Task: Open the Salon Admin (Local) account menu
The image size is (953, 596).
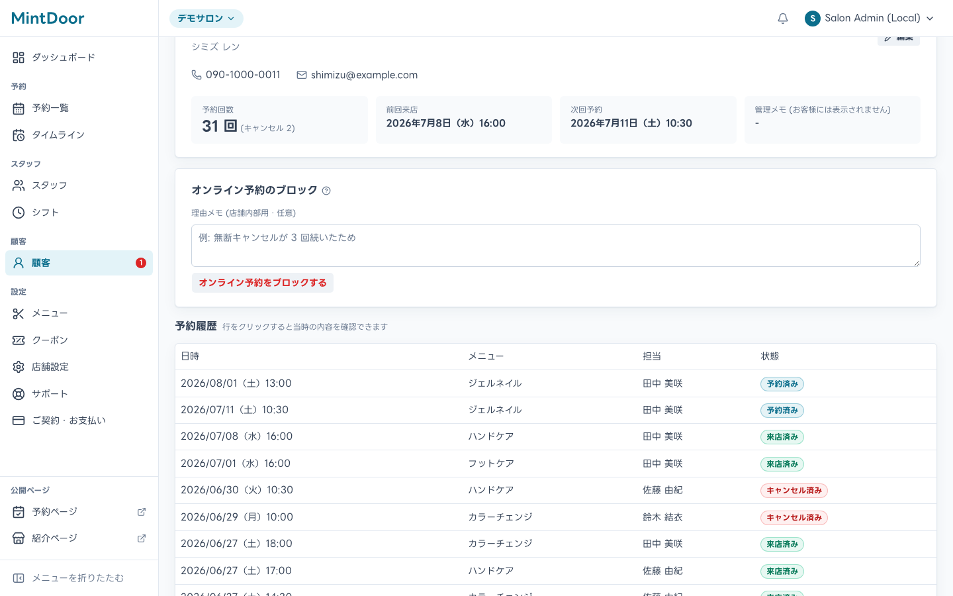Action: (869, 19)
